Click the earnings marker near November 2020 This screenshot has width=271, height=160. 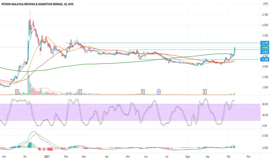(17, 92)
